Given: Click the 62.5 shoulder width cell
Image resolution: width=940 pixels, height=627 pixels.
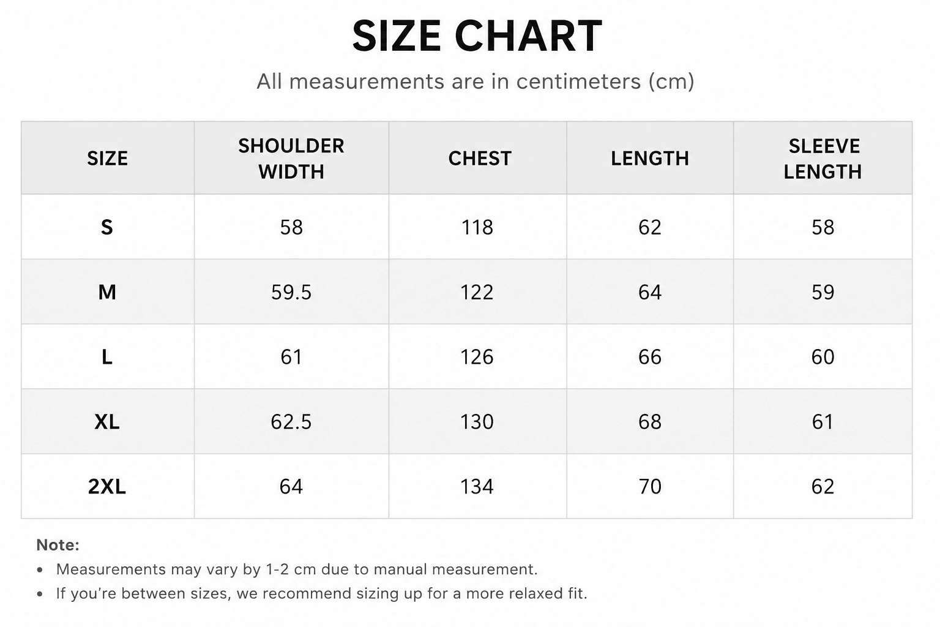Looking at the screenshot, I should click(291, 422).
